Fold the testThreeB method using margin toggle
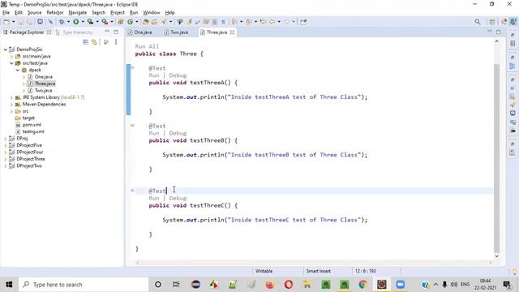The height and width of the screenshot is (292, 519). (132, 126)
